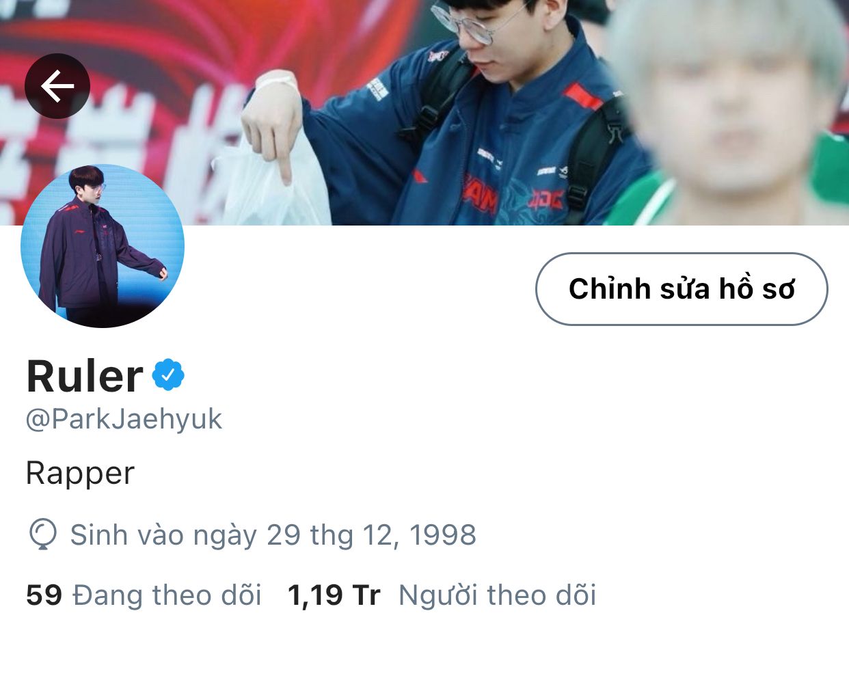Open the Người theo dõi followers label
Image resolution: width=849 pixels, height=680 pixels.
[498, 595]
